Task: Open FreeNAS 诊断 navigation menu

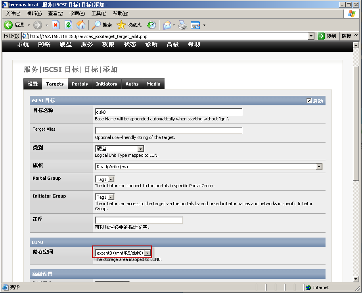Action: 151,44
